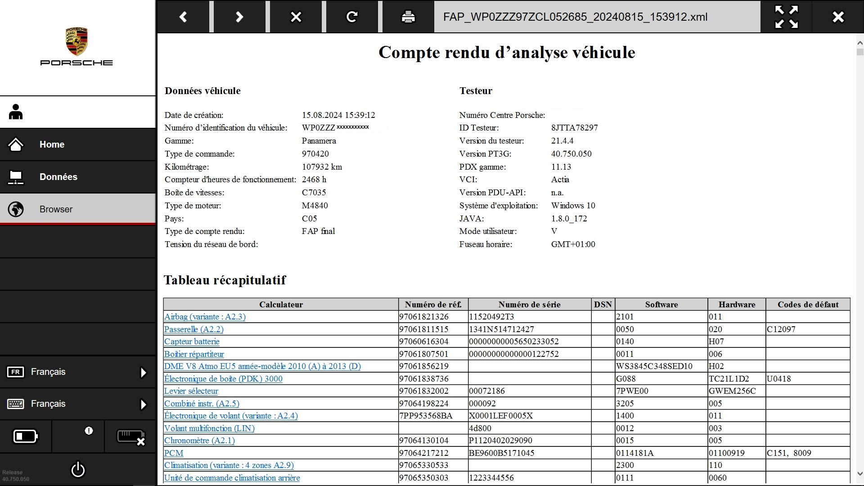Select hardware value TC21L1D2
The height and width of the screenshot is (486, 864).
pos(729,379)
